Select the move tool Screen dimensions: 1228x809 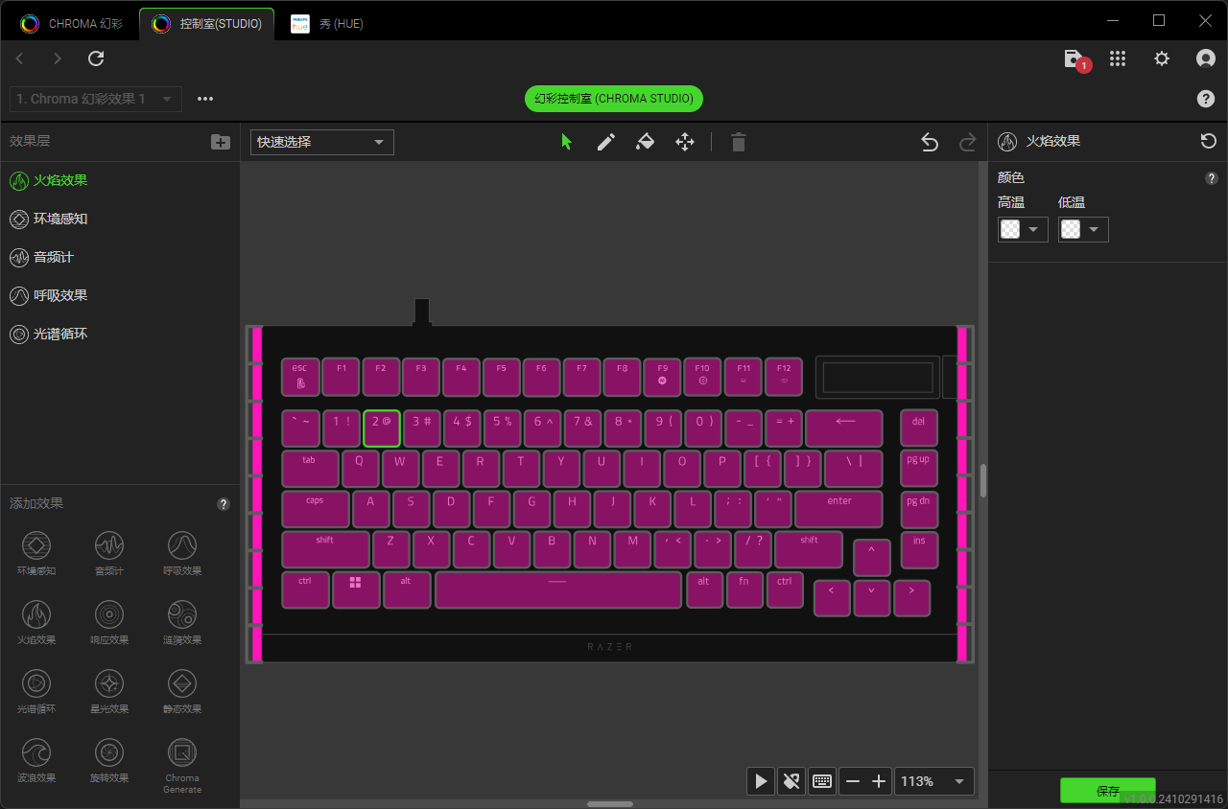[x=685, y=142]
